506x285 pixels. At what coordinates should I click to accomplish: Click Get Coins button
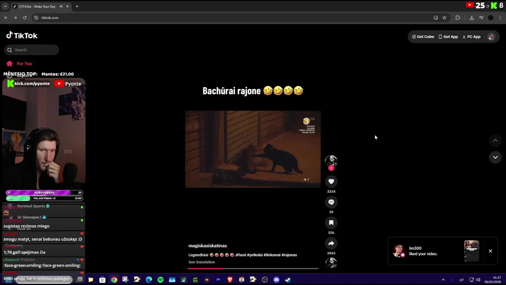point(423,37)
